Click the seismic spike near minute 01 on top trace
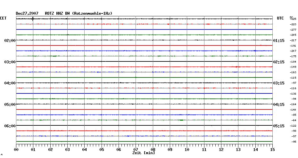Image resolution: width=298 pixels, height=158 pixels. pos(33,19)
